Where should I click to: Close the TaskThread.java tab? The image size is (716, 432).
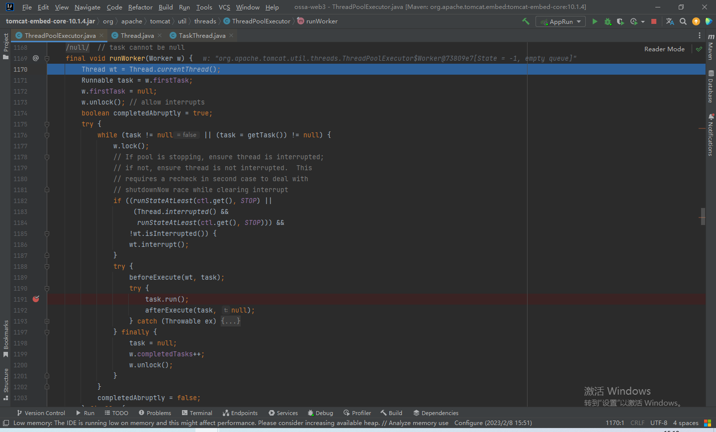click(x=231, y=35)
